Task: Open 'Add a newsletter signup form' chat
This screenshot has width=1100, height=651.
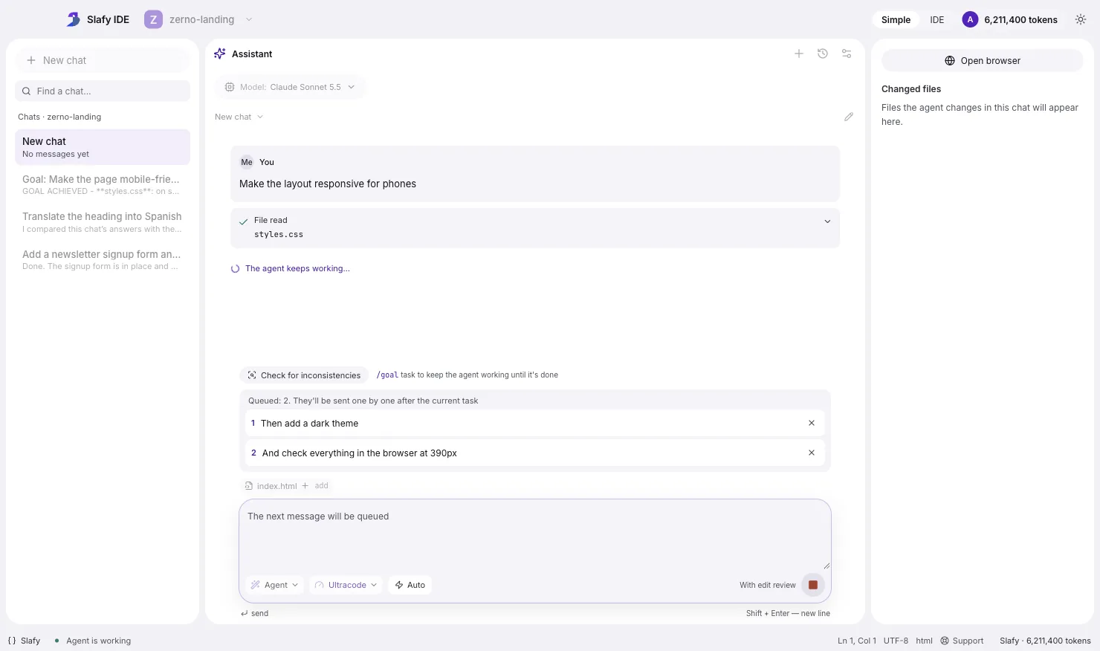Action: (103, 259)
